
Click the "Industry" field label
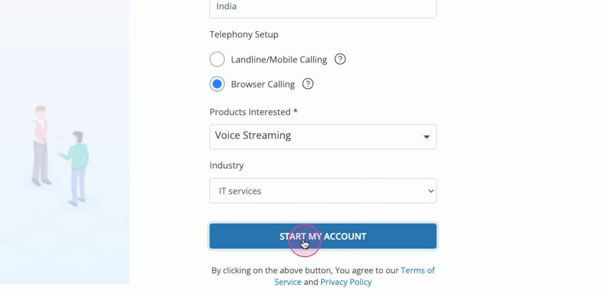(226, 165)
